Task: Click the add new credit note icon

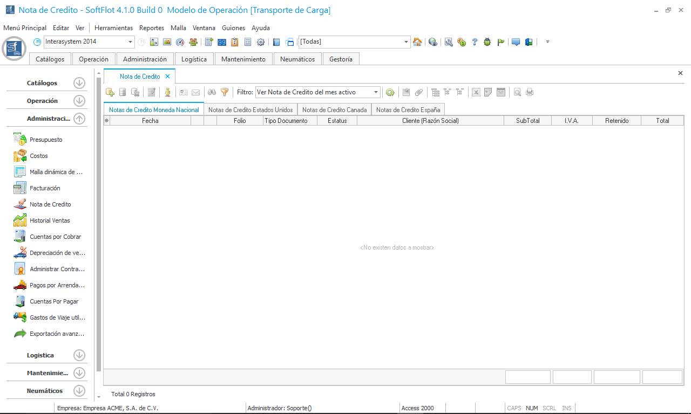Action: 110,92
